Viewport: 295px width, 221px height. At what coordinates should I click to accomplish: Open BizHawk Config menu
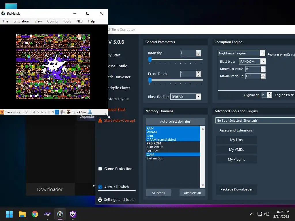click(x=52, y=21)
